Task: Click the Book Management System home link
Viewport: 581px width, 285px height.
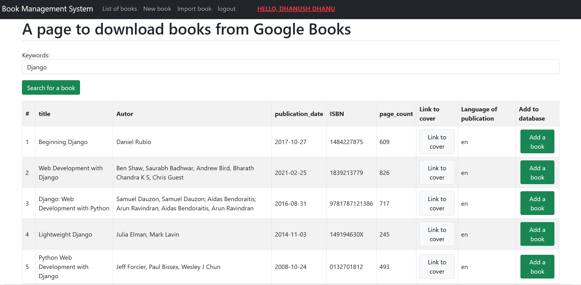Action: [x=47, y=9]
